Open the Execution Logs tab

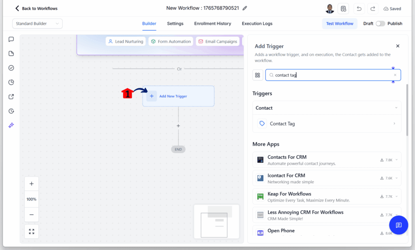[257, 24]
